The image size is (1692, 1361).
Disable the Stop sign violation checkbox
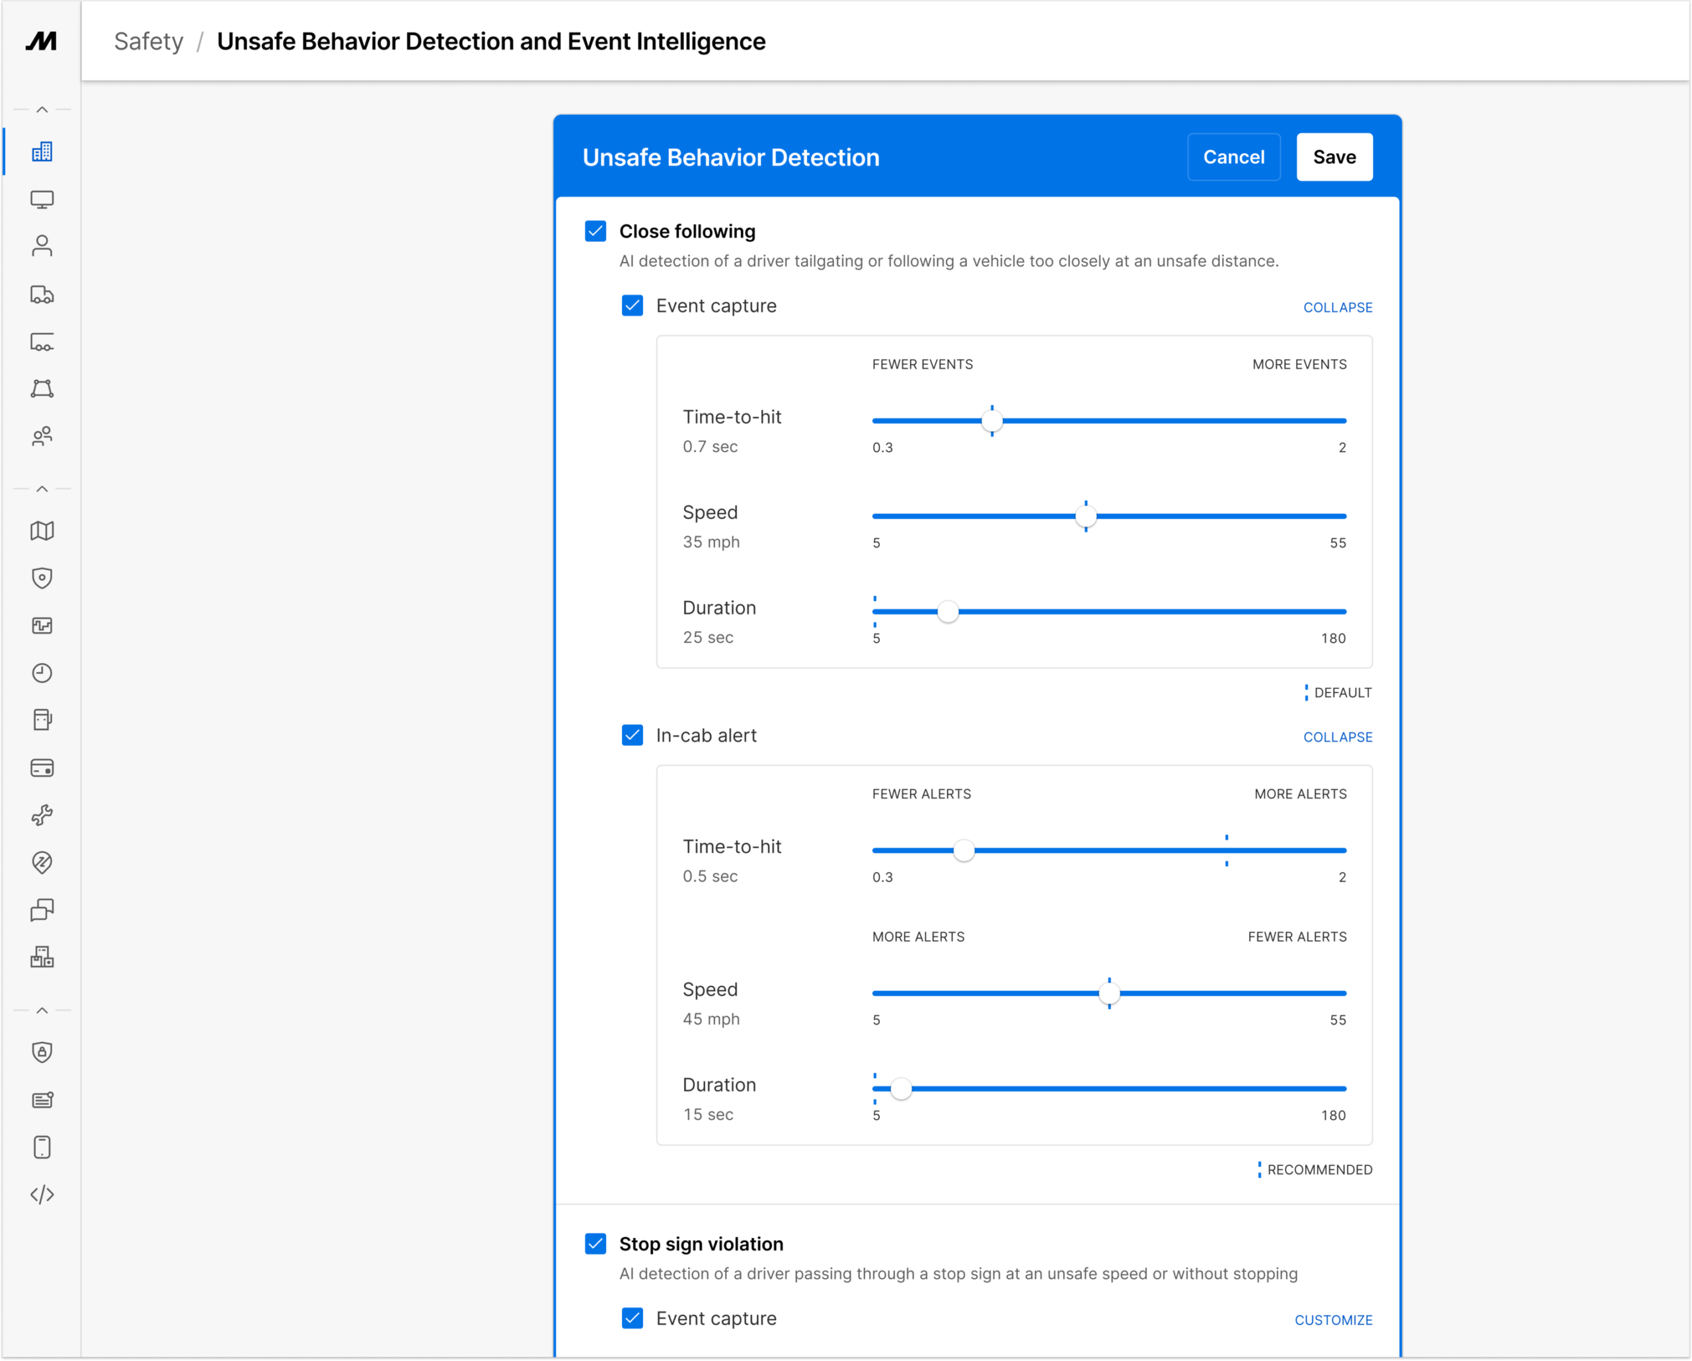[596, 1243]
